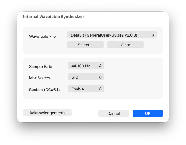
Task: Open the Wavetable File dropdown menu
Action: point(112,35)
